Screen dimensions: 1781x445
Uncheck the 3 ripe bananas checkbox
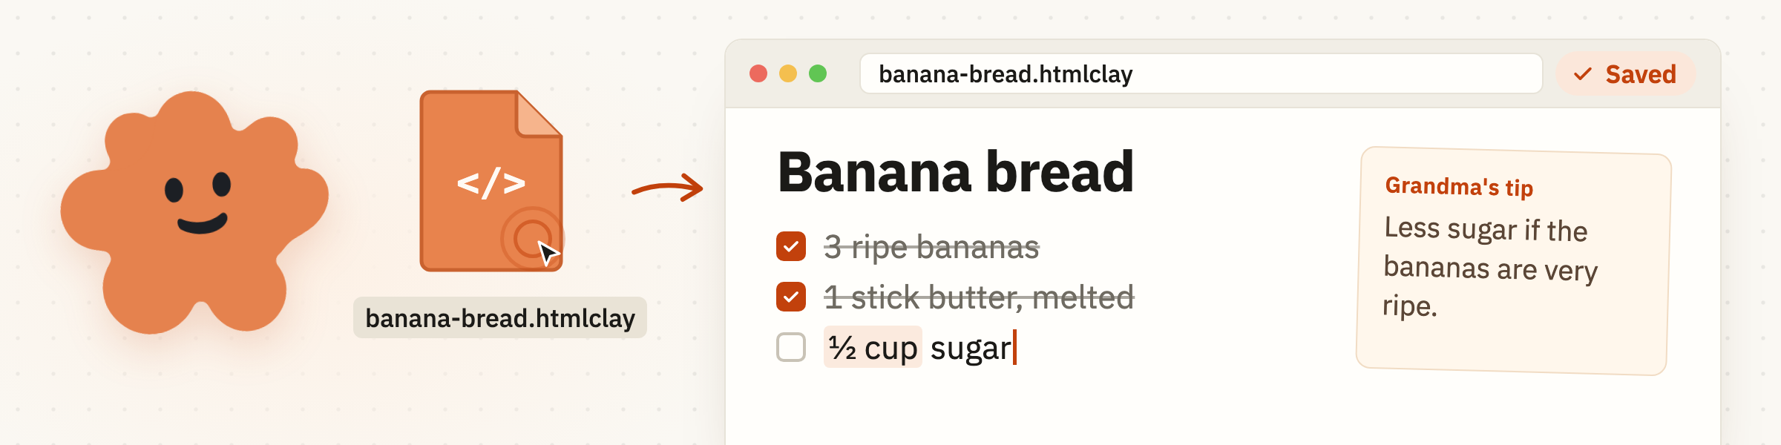[791, 246]
